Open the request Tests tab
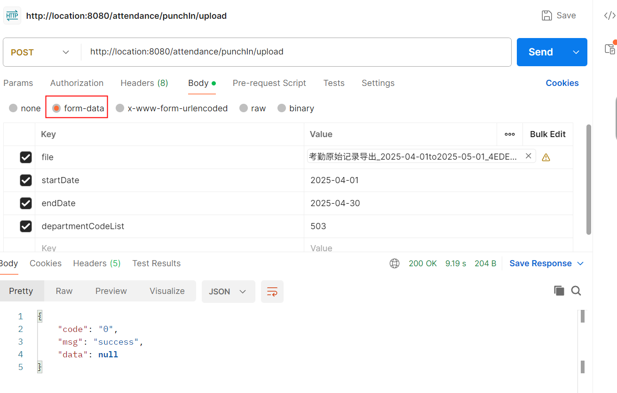This screenshot has height=393, width=617. pyautogui.click(x=334, y=83)
